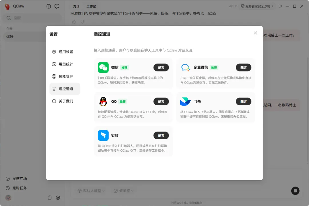Screen dimensions: 309x206
Task: Configure the QQ channel
Action: tap(161, 102)
